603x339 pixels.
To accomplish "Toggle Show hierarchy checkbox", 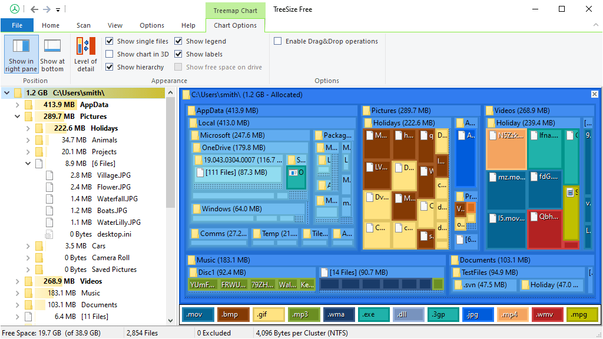I will (x=110, y=67).
